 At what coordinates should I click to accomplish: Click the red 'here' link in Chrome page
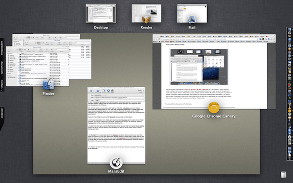click(190, 104)
